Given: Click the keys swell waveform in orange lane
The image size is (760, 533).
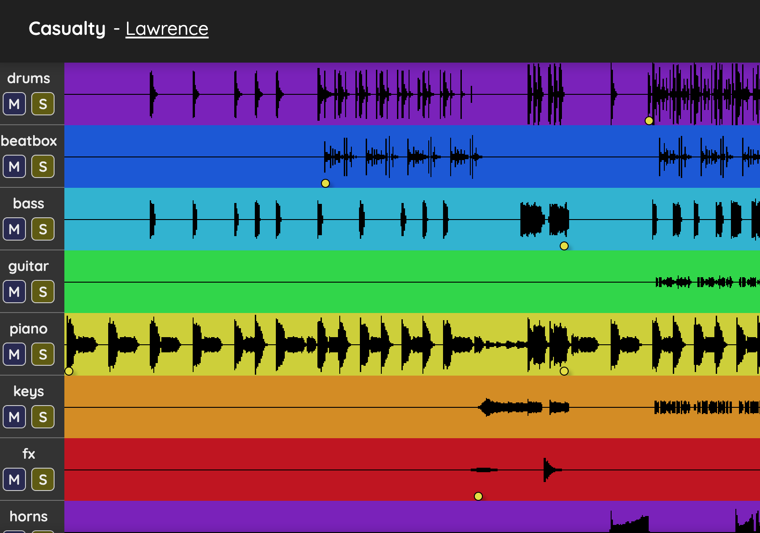Looking at the screenshot, I should coord(510,407).
